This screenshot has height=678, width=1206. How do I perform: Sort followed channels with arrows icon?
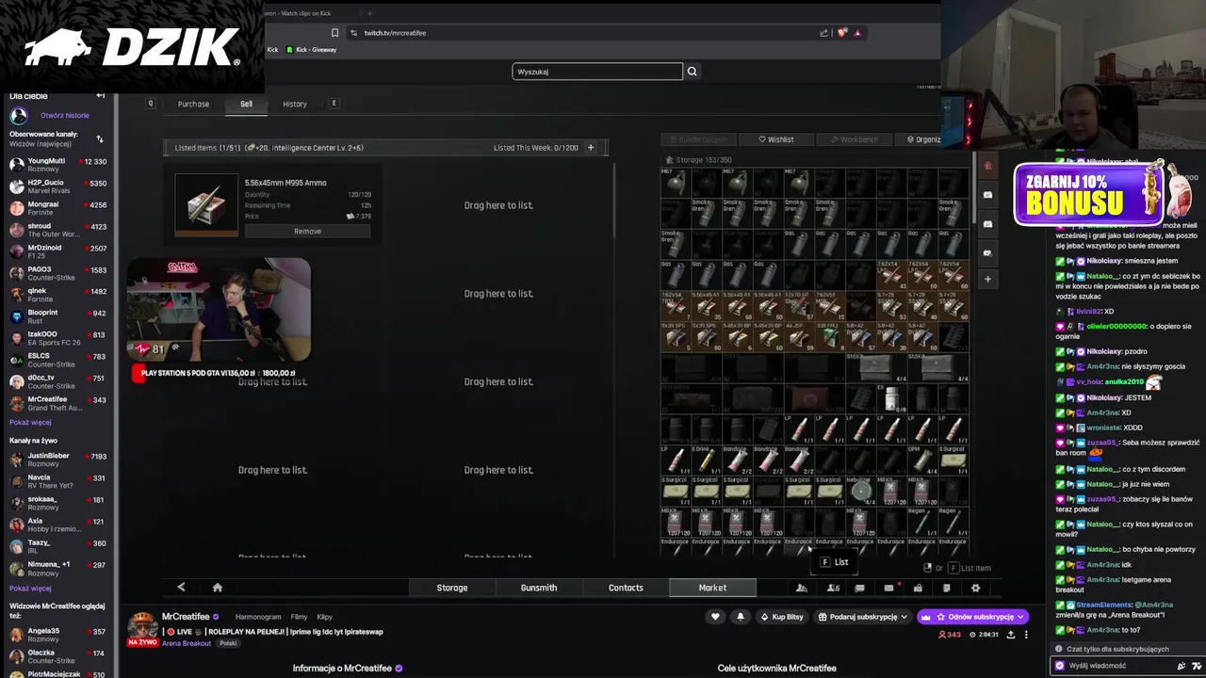point(100,139)
